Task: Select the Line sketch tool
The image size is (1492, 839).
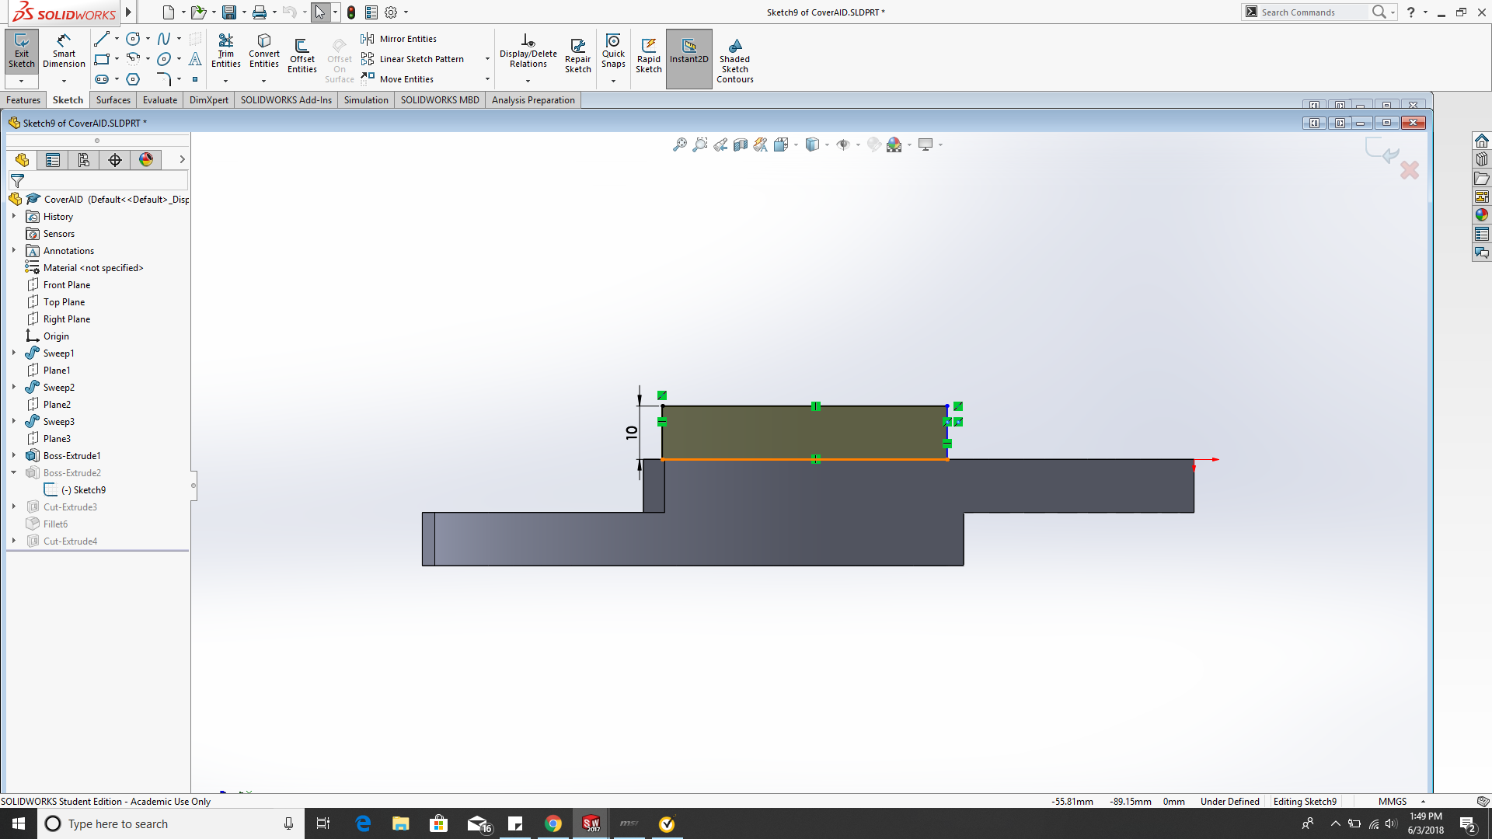Action: point(101,39)
